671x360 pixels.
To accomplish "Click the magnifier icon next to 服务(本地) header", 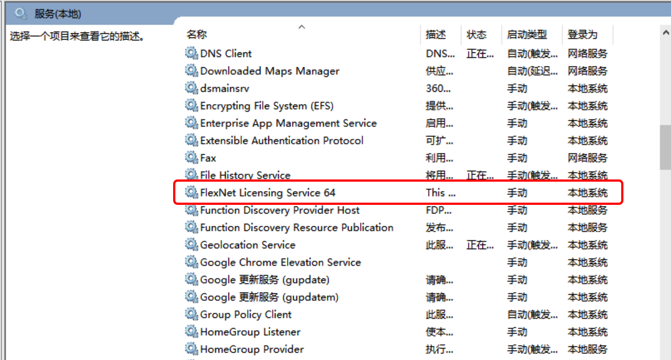I will click(20, 13).
